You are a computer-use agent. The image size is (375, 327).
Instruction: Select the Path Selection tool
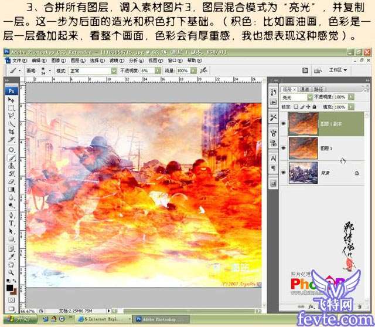click(11, 231)
